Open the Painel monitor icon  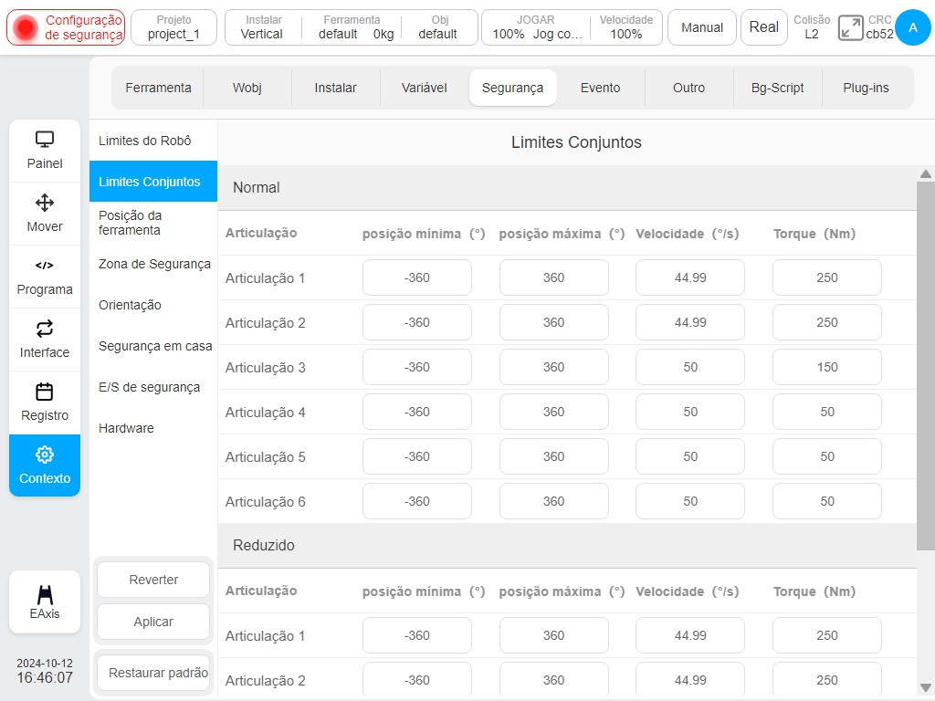point(45,140)
